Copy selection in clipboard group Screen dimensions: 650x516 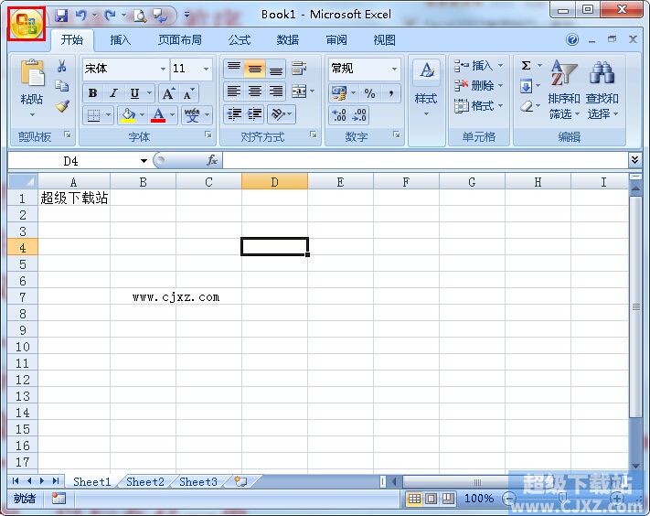62,85
